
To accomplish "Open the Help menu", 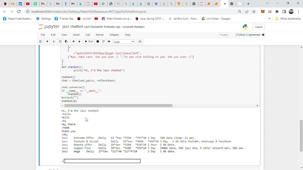I will (x=127, y=35).
